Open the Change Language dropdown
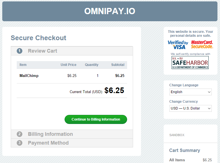Viewport: 220px width, 163px height. point(190,92)
